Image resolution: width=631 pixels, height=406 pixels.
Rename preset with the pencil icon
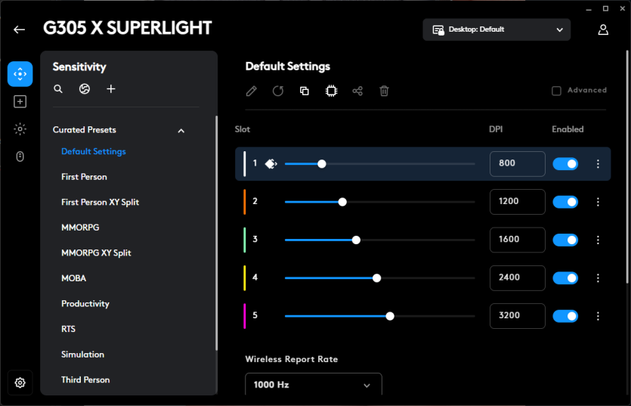coord(251,91)
